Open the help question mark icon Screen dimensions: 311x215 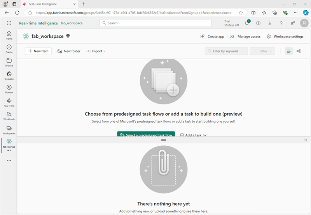click(x=281, y=23)
